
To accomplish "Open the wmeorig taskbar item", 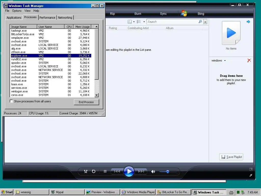I will pos(32,192).
